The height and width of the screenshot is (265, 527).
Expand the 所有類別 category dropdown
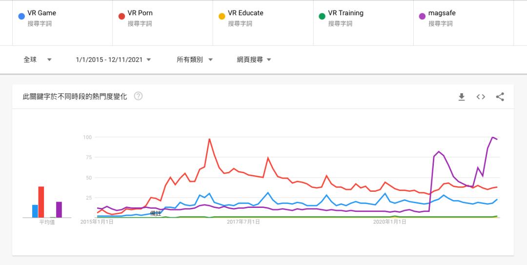tap(195, 60)
